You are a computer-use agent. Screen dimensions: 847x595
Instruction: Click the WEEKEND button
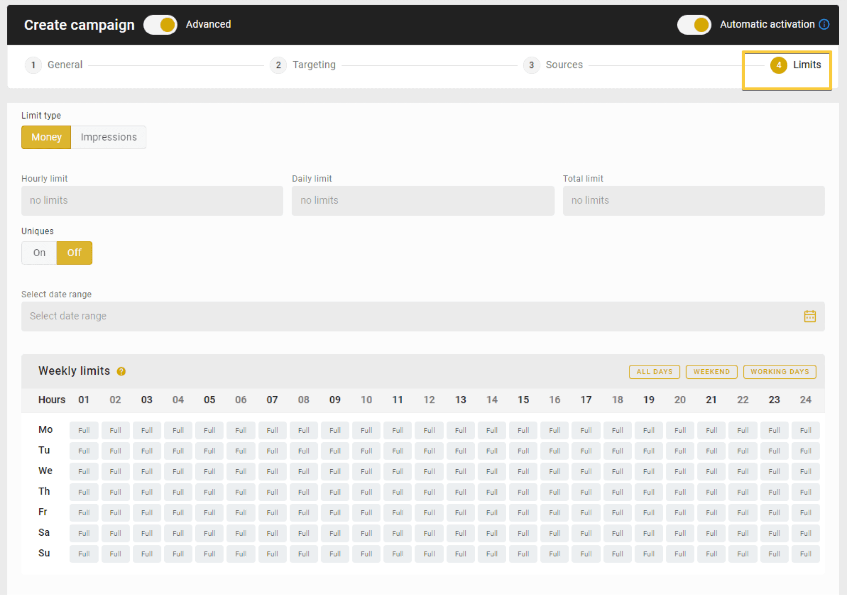(x=711, y=372)
